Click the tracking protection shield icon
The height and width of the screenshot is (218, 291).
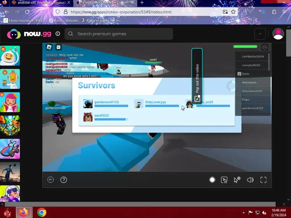[x=58, y=12]
